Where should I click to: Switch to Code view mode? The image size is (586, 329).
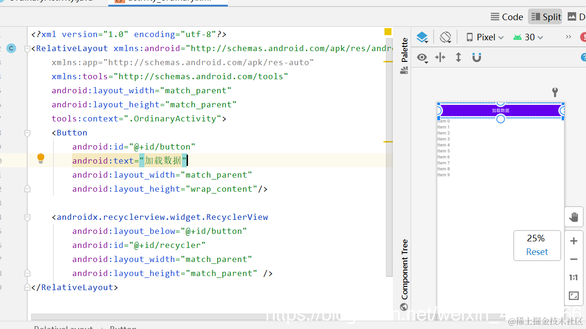[x=507, y=17]
